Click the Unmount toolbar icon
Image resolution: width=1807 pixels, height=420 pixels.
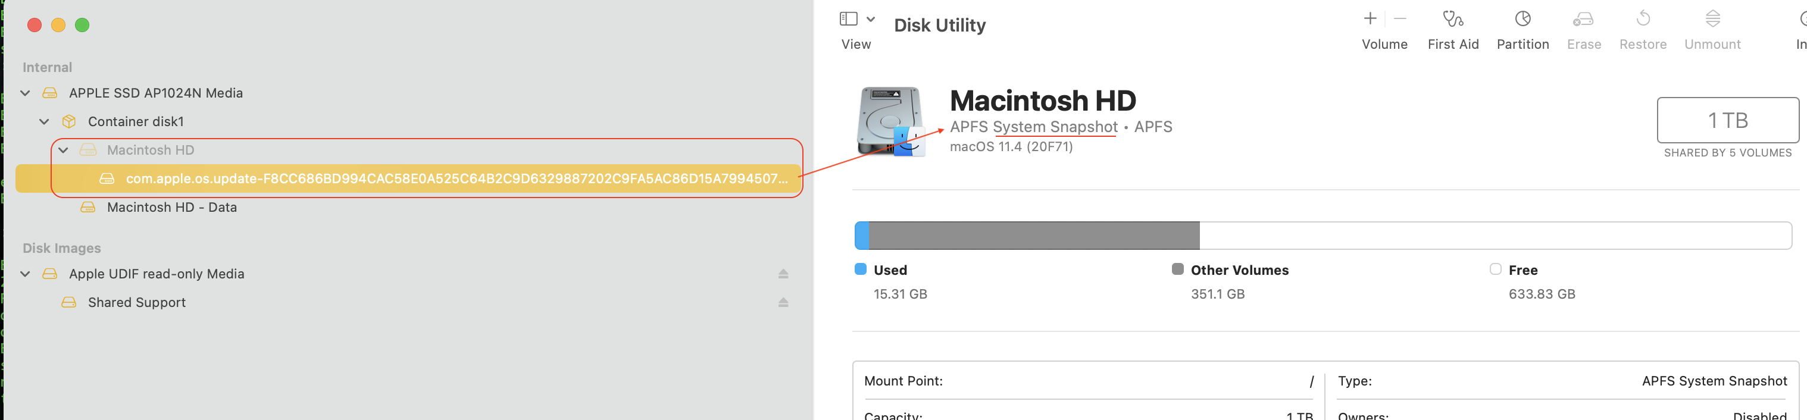coord(1712,19)
